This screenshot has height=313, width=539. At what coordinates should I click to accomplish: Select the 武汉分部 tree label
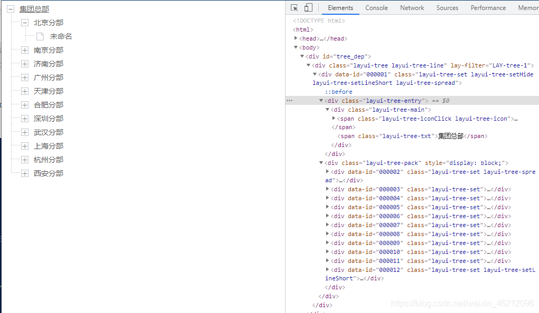pyautogui.click(x=48, y=132)
